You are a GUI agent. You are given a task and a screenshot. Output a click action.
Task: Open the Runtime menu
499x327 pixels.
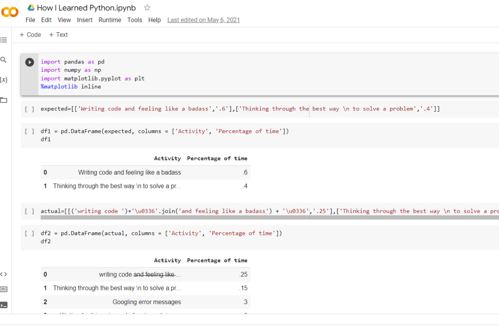click(x=110, y=20)
